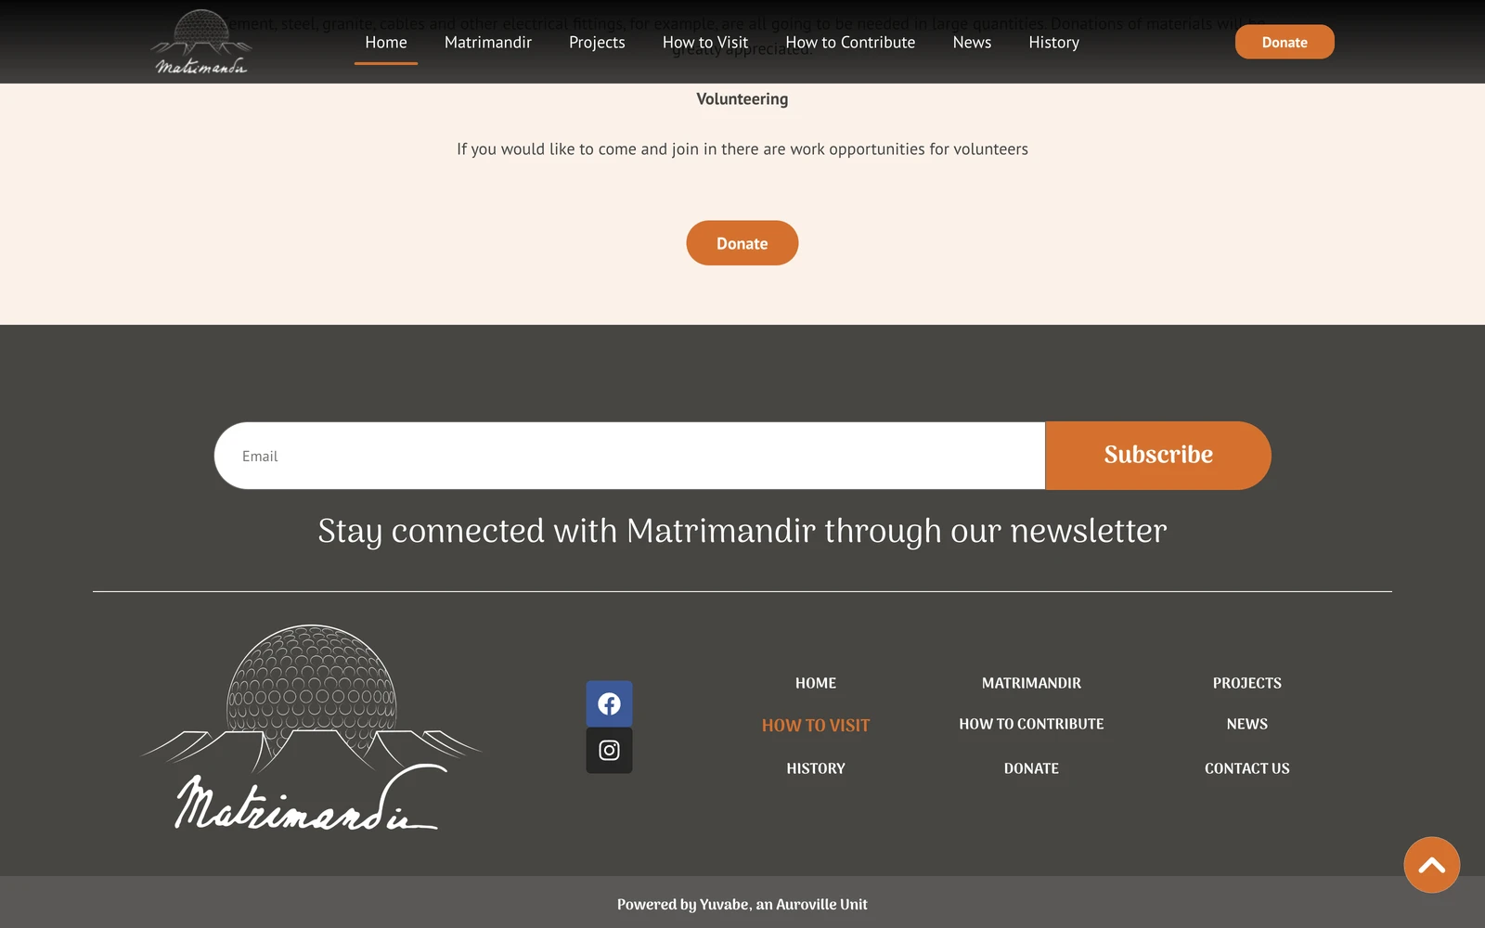The height and width of the screenshot is (928, 1485).
Task: Click the orange scroll-to-top arrow button
Action: point(1431,865)
